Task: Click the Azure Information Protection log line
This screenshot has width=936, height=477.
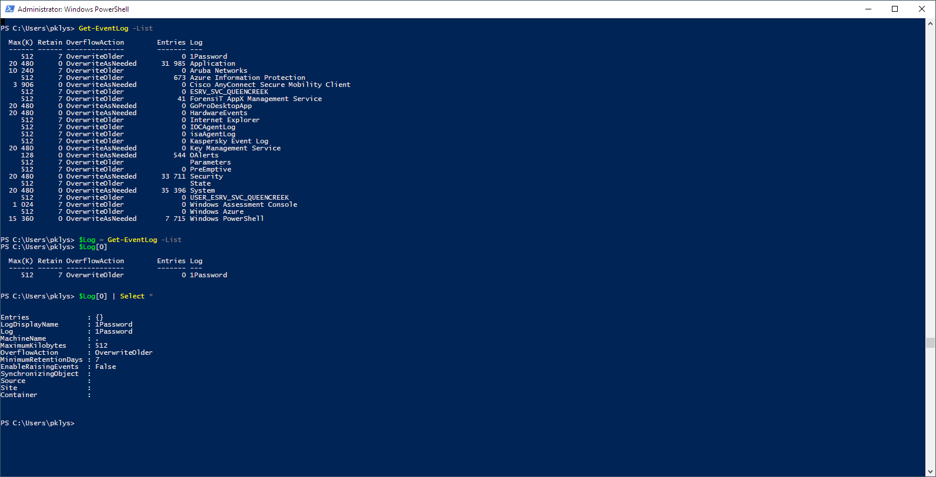Action: tap(247, 77)
